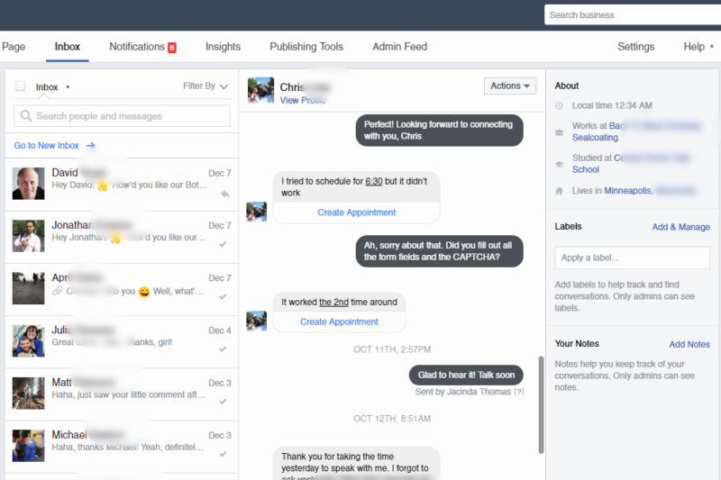721x480 pixels.
Task: Tick the select-all checkbox above the inbox list
Action: pyautogui.click(x=21, y=86)
